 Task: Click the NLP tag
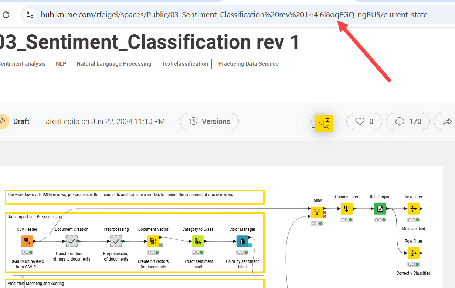point(61,64)
